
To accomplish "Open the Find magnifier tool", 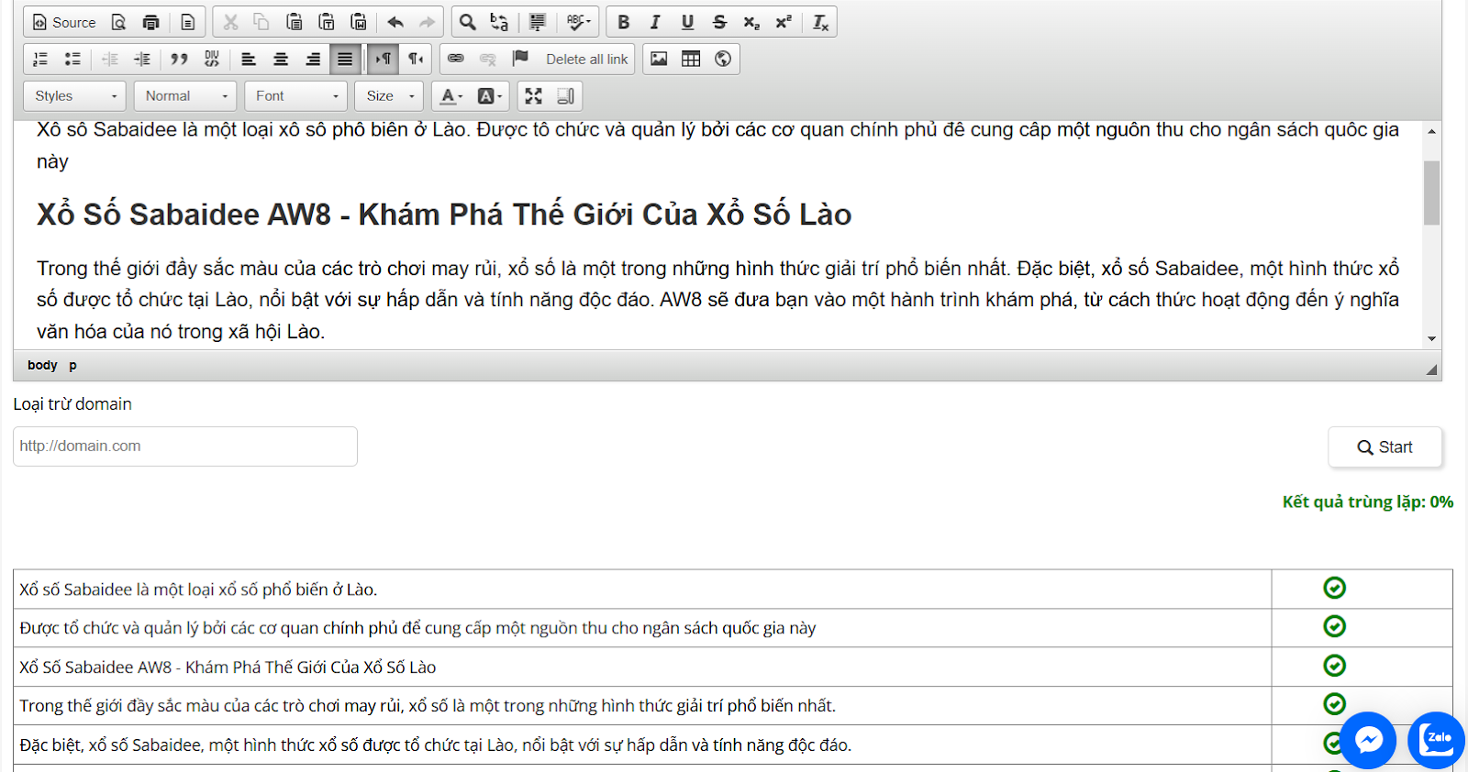I will pyautogui.click(x=468, y=22).
